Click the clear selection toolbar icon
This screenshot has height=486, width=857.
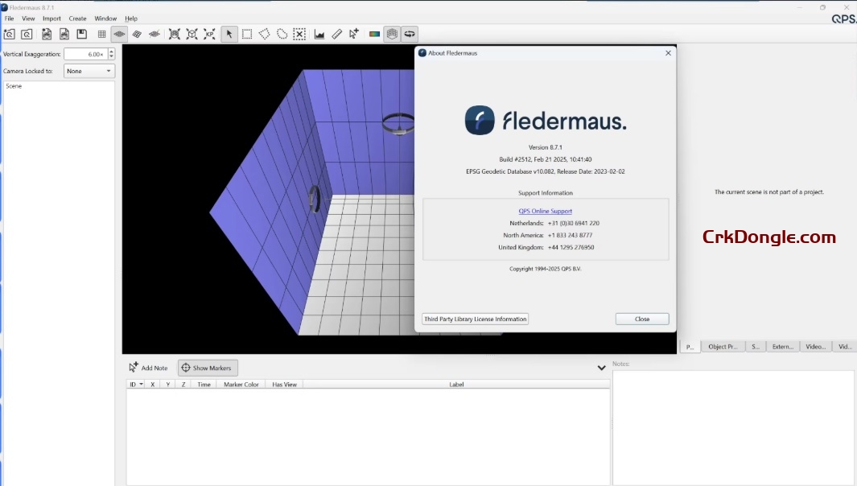coord(299,34)
